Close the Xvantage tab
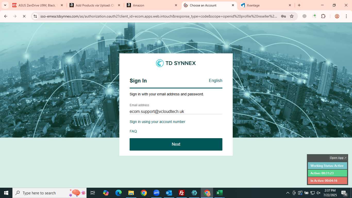This screenshot has width=352, height=198. pos(290,5)
